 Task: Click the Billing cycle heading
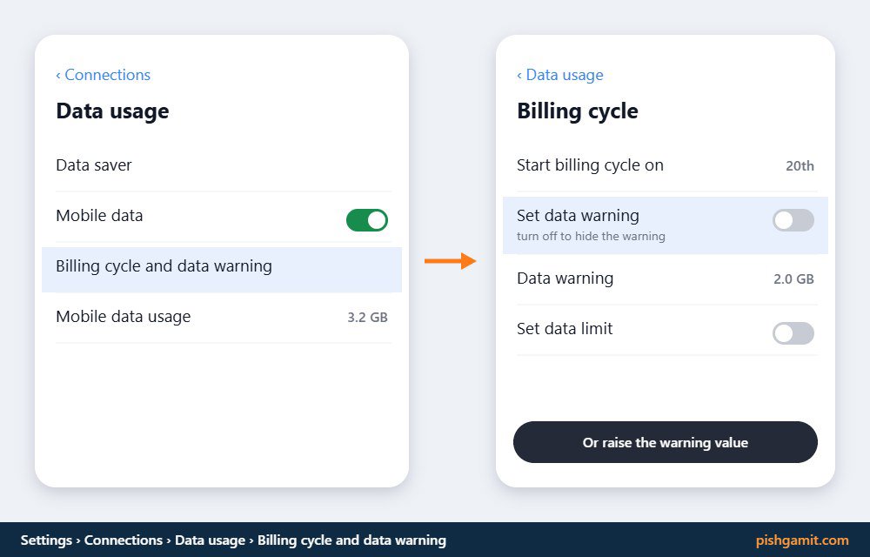(x=578, y=111)
